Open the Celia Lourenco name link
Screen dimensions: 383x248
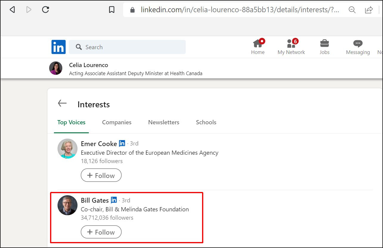89,65
